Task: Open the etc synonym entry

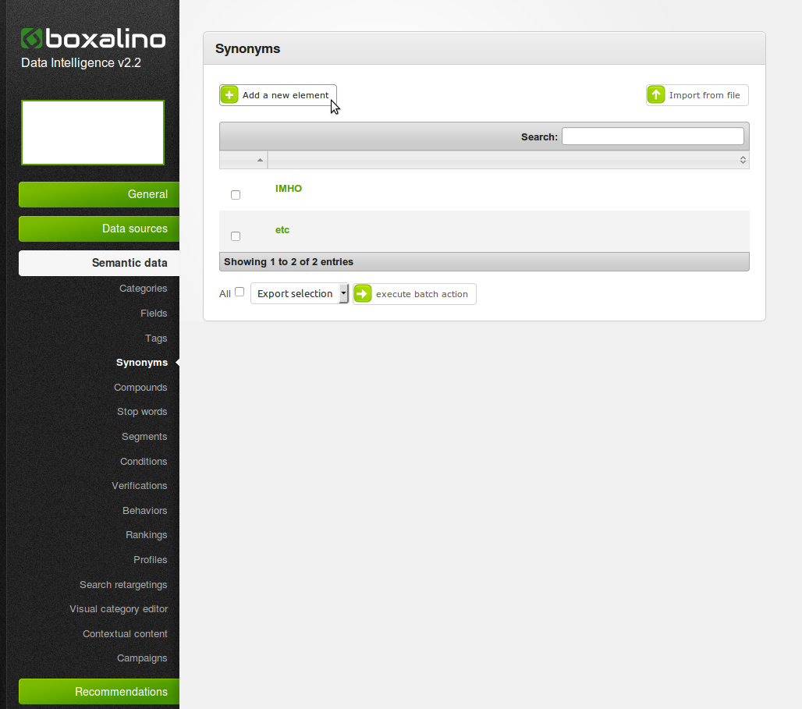Action: point(282,230)
